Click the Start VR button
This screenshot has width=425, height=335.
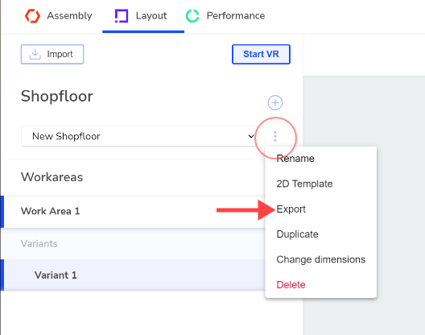pos(261,54)
